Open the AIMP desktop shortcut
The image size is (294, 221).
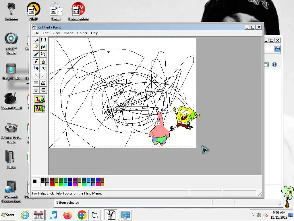pos(34,11)
